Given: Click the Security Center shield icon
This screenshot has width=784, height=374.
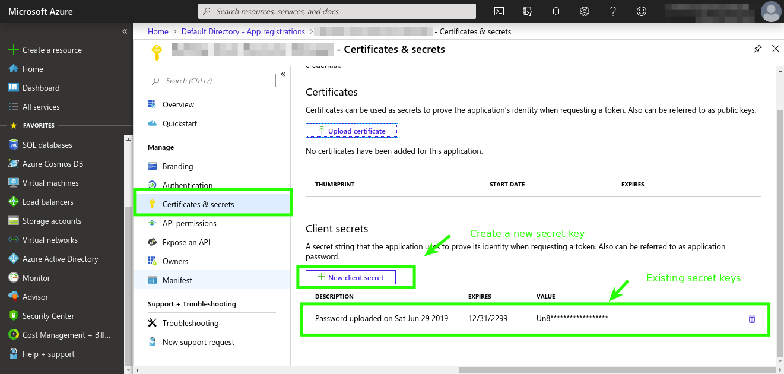Looking at the screenshot, I should click(x=14, y=316).
